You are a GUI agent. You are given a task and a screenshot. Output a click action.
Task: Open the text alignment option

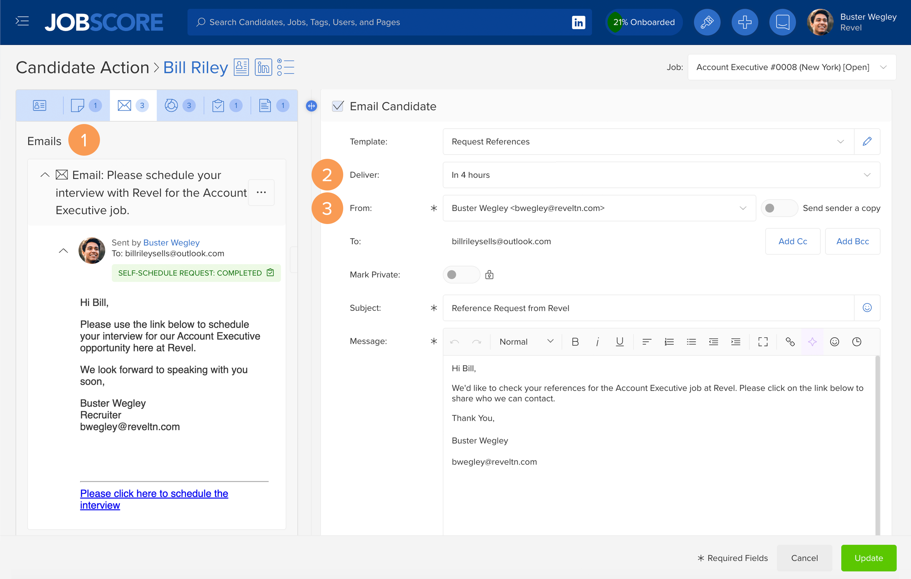click(x=647, y=342)
